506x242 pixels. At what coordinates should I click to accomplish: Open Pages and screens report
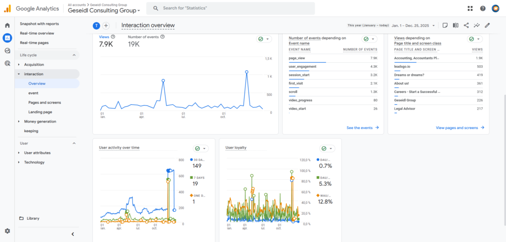point(44,103)
